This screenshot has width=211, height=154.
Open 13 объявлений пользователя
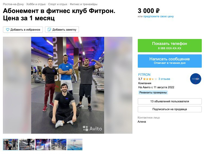pos(170,101)
